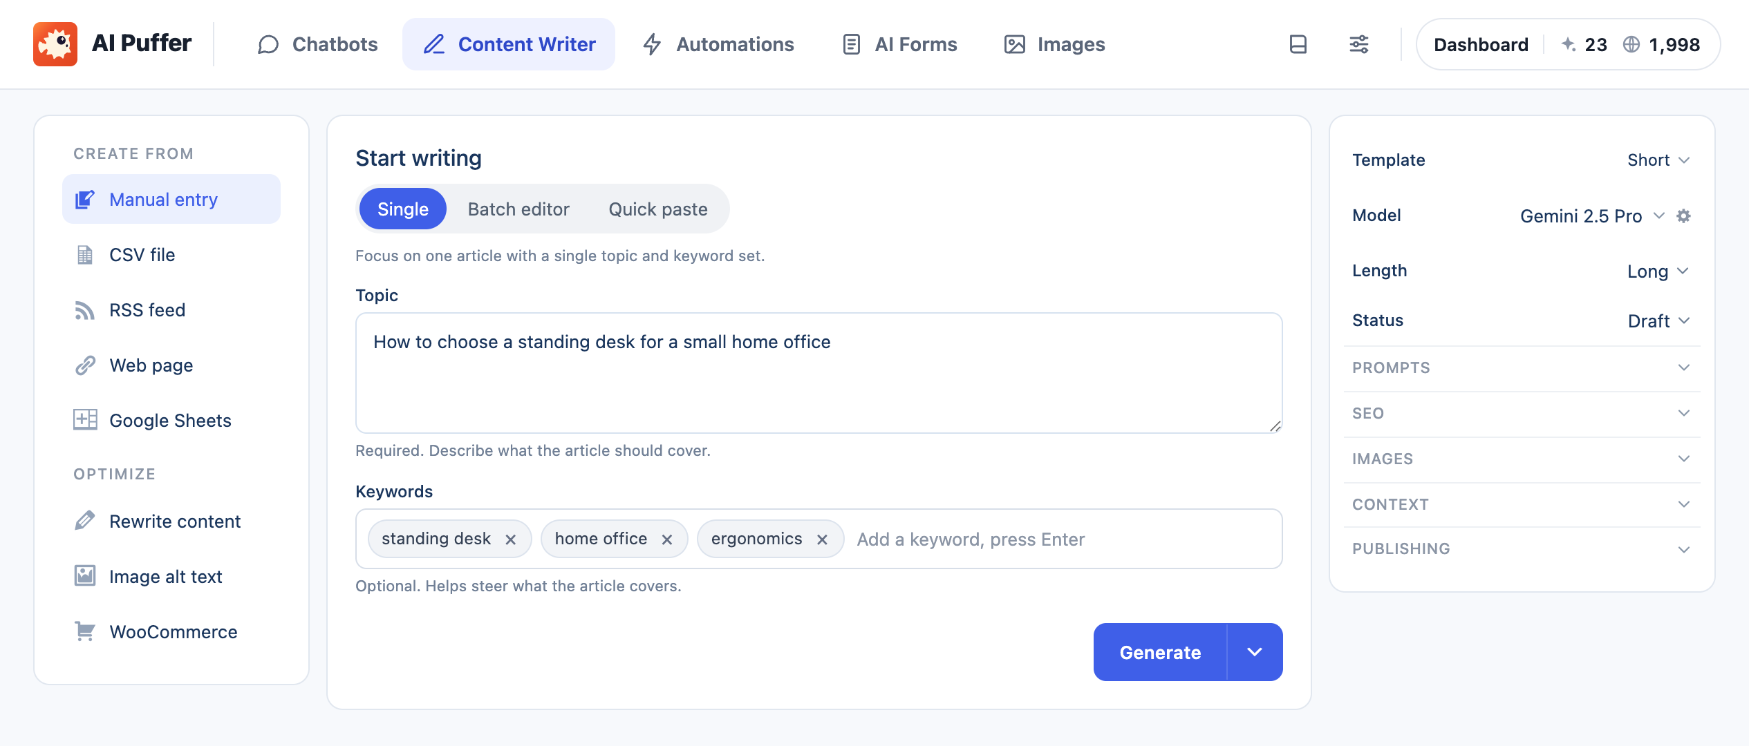Switch to Quick paste mode

click(x=658, y=209)
